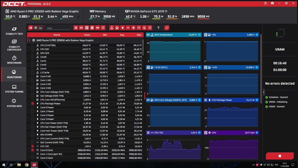Open the Stability Certificate section

(x=14, y=45)
